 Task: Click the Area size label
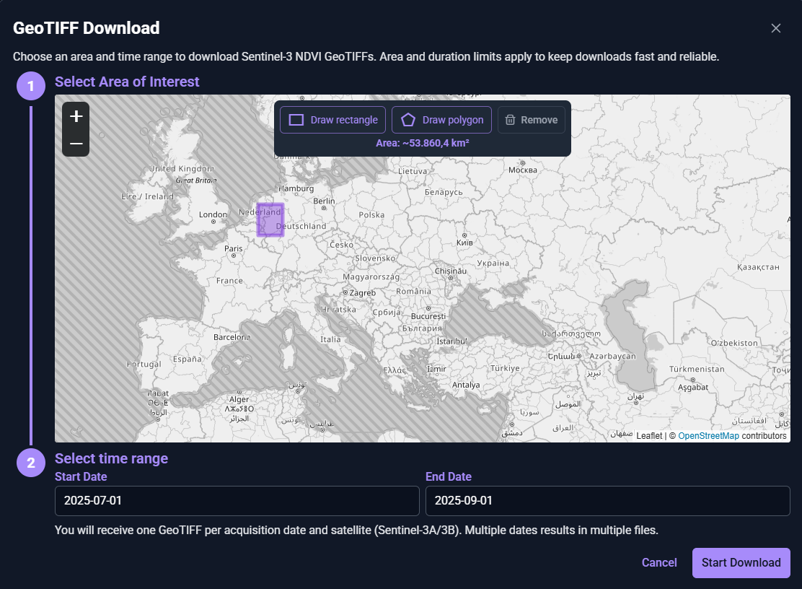point(423,143)
